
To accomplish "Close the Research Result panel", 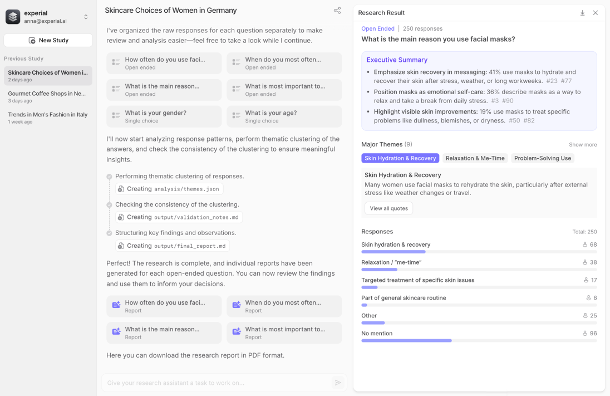I will [595, 13].
